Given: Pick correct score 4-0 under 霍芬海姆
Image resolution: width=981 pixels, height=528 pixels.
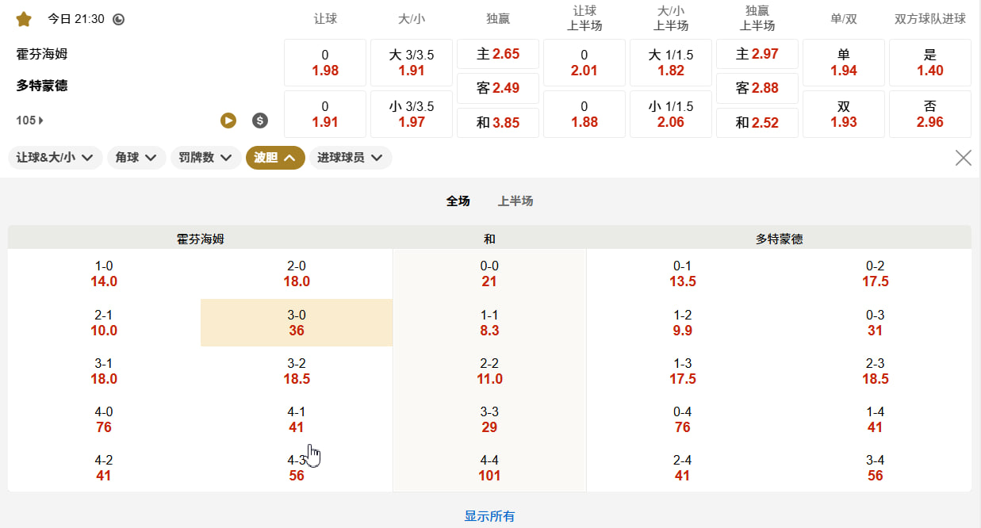Looking at the screenshot, I should pos(104,419).
